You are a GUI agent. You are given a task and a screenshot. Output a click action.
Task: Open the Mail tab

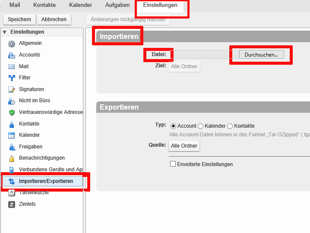pyautogui.click(x=15, y=5)
